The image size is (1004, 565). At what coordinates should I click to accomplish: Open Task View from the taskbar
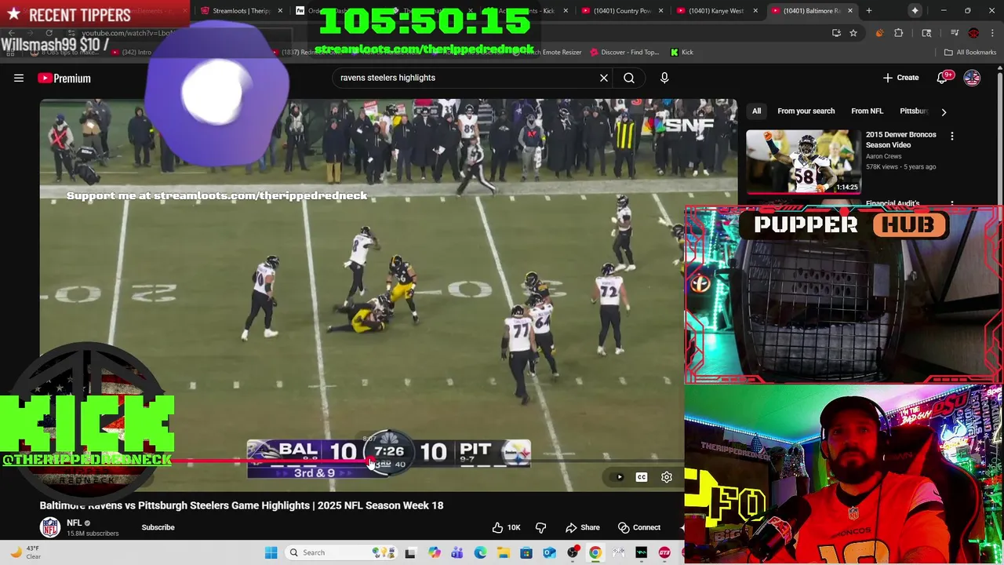[410, 553]
